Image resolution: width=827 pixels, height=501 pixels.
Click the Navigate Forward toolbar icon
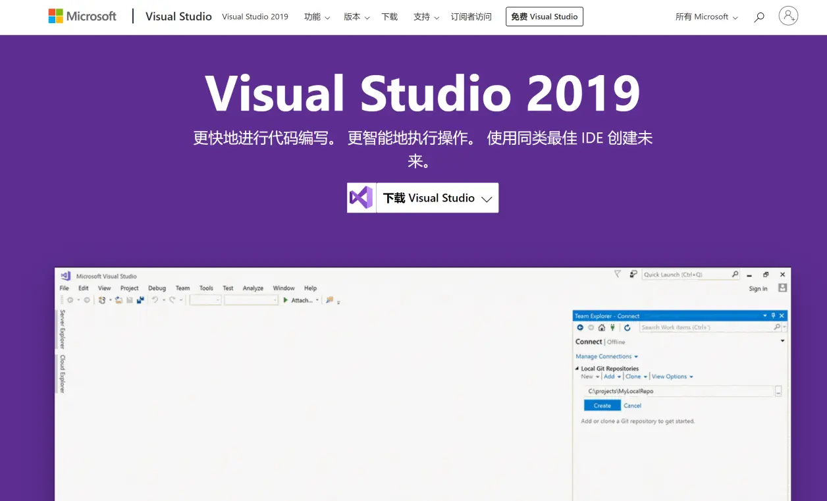tap(87, 300)
